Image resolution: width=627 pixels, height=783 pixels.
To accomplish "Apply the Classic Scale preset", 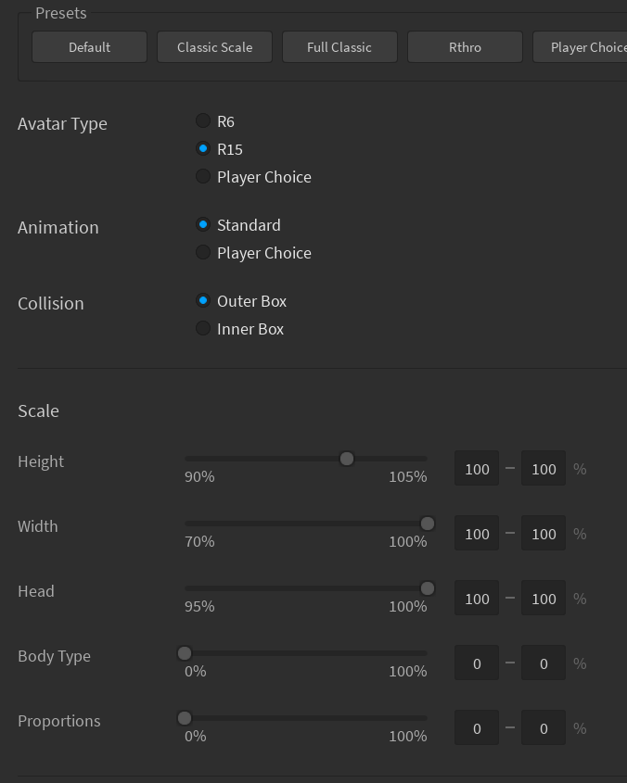I will click(214, 46).
